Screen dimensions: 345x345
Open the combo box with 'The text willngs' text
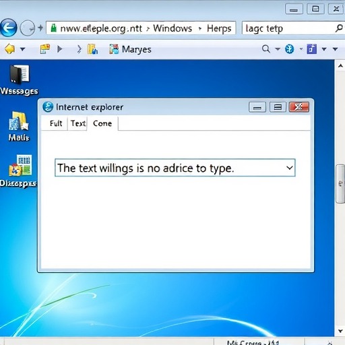coord(175,168)
